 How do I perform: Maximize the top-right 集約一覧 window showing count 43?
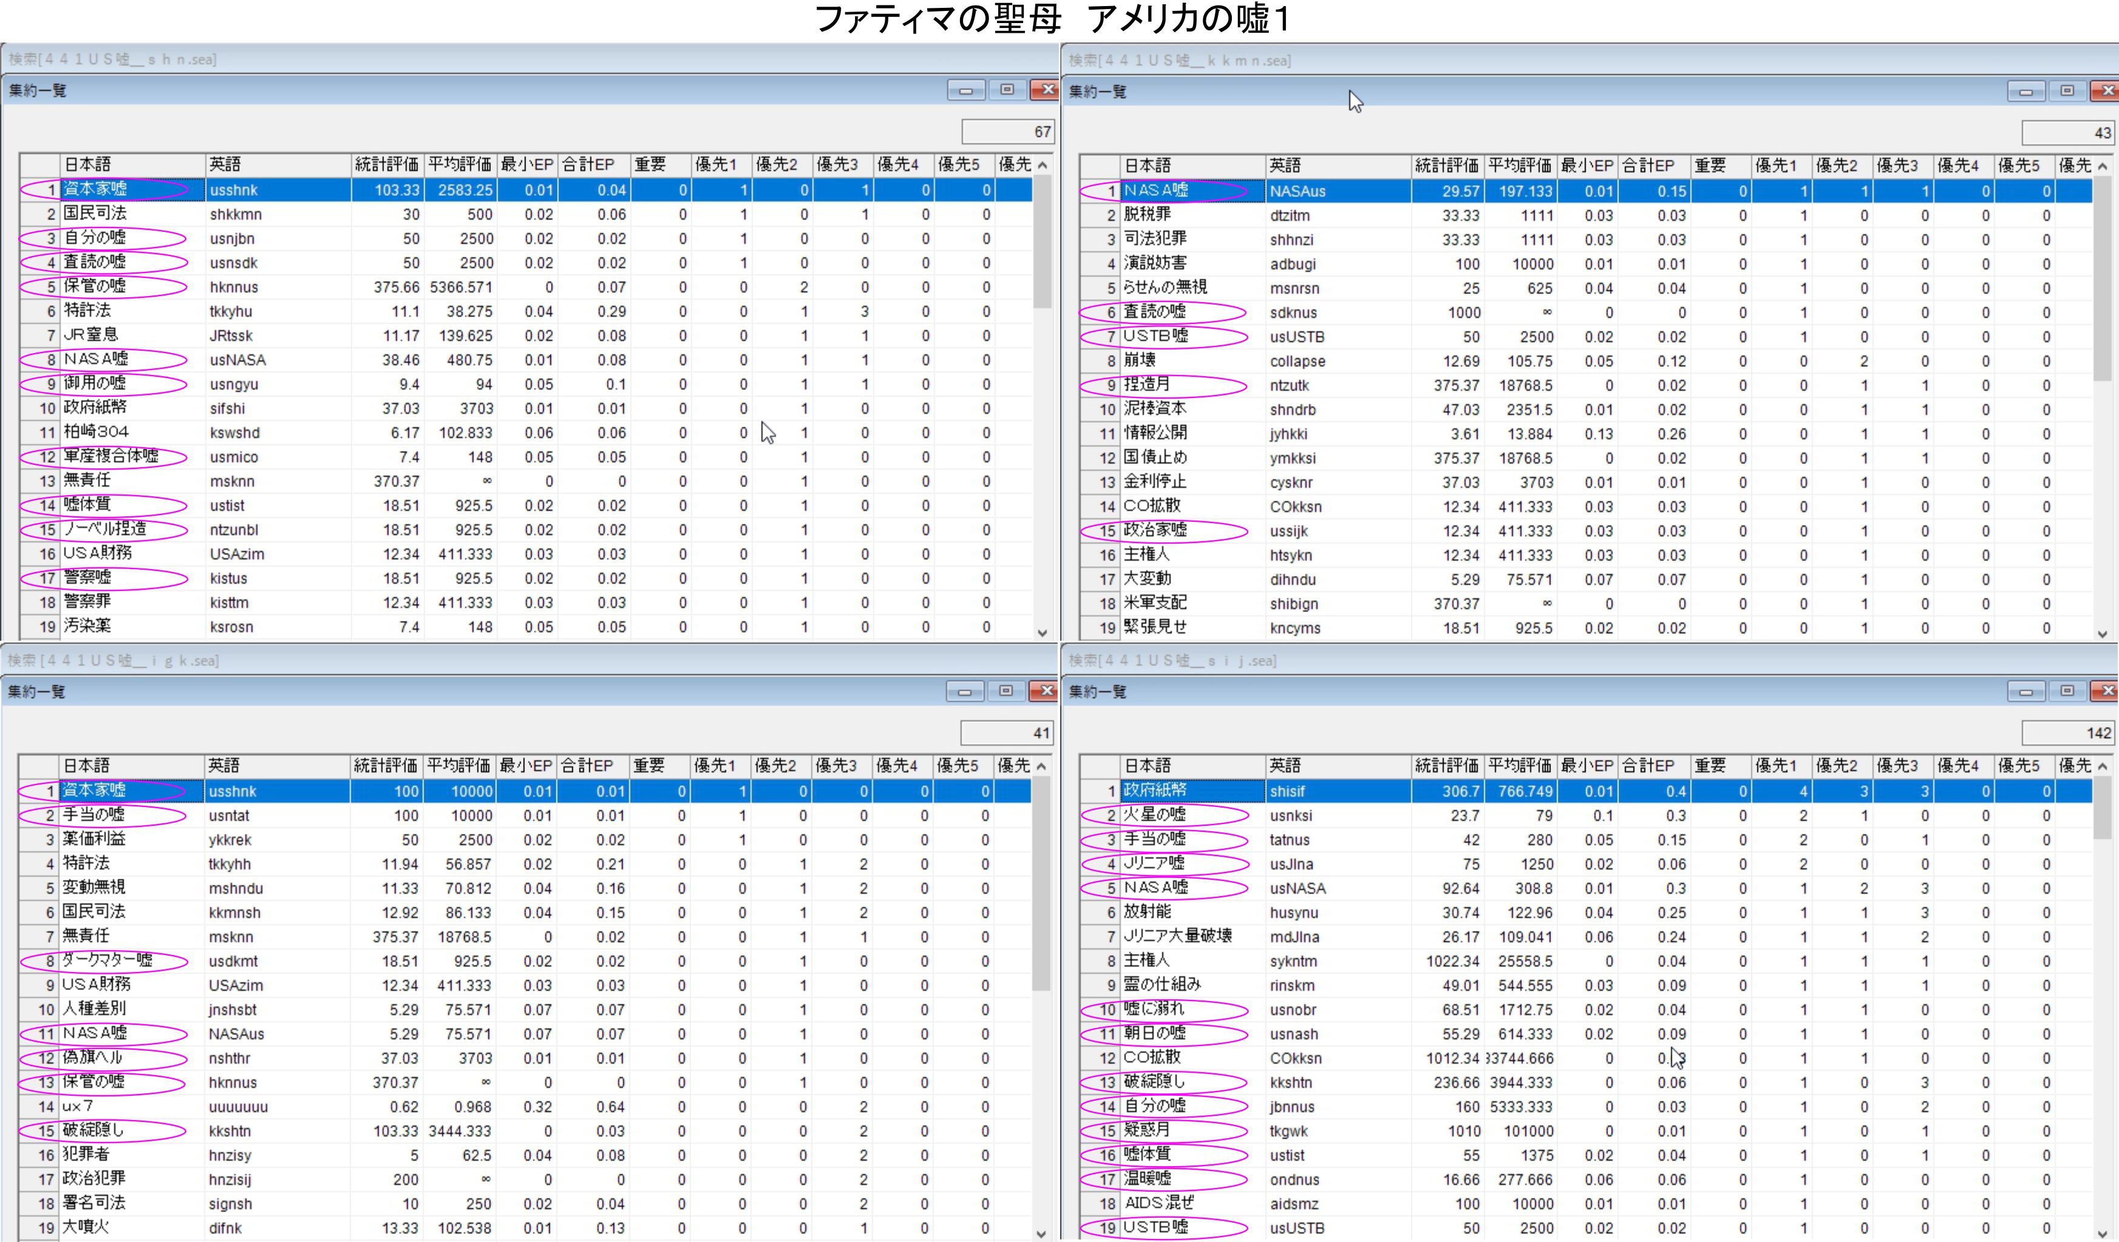(2067, 91)
